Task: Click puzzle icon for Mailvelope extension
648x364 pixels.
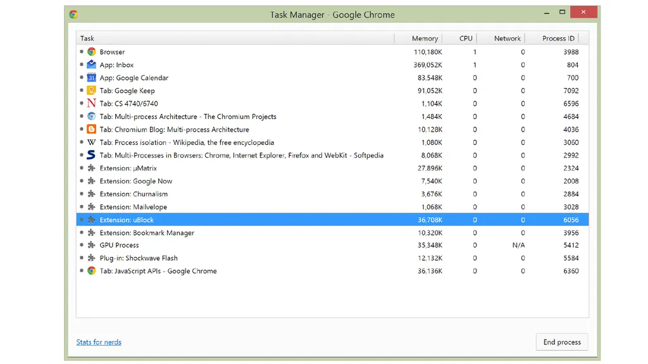Action: tap(91, 206)
